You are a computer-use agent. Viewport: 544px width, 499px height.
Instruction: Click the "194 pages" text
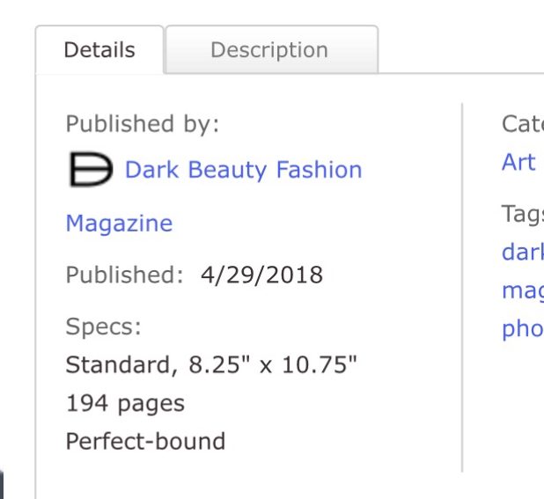[125, 403]
